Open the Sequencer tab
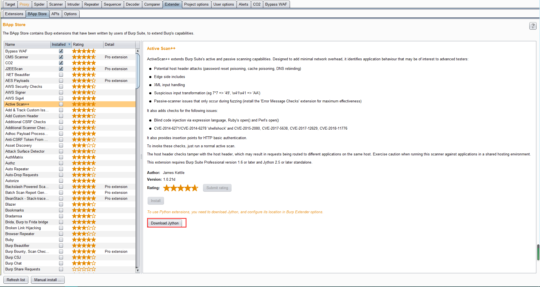Image resolution: width=540 pixels, height=287 pixels. (x=112, y=4)
